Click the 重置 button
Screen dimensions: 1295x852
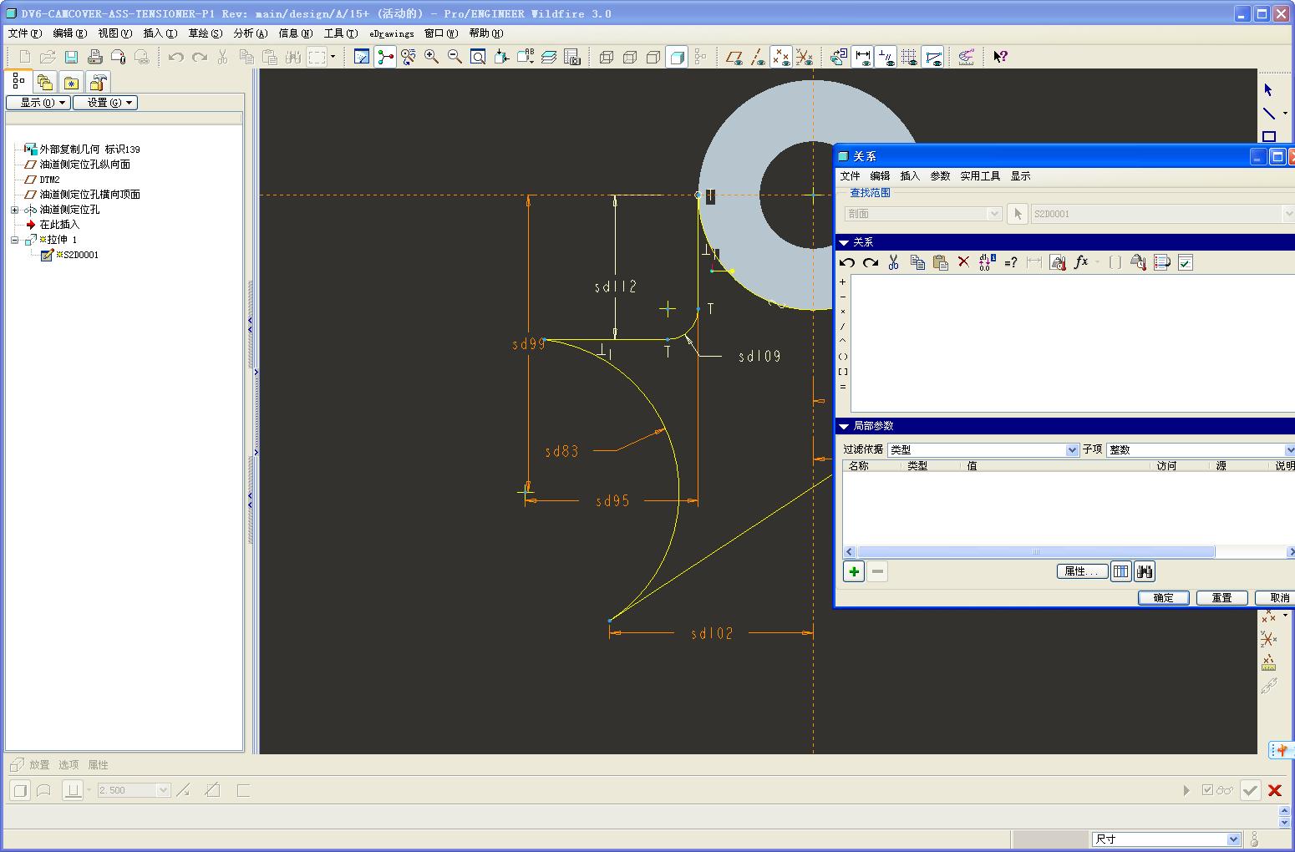click(x=1221, y=598)
